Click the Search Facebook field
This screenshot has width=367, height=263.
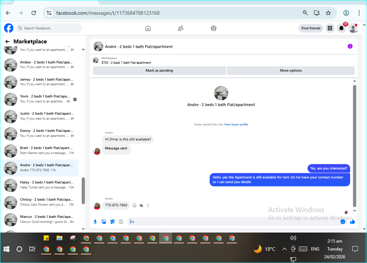click(x=49, y=28)
